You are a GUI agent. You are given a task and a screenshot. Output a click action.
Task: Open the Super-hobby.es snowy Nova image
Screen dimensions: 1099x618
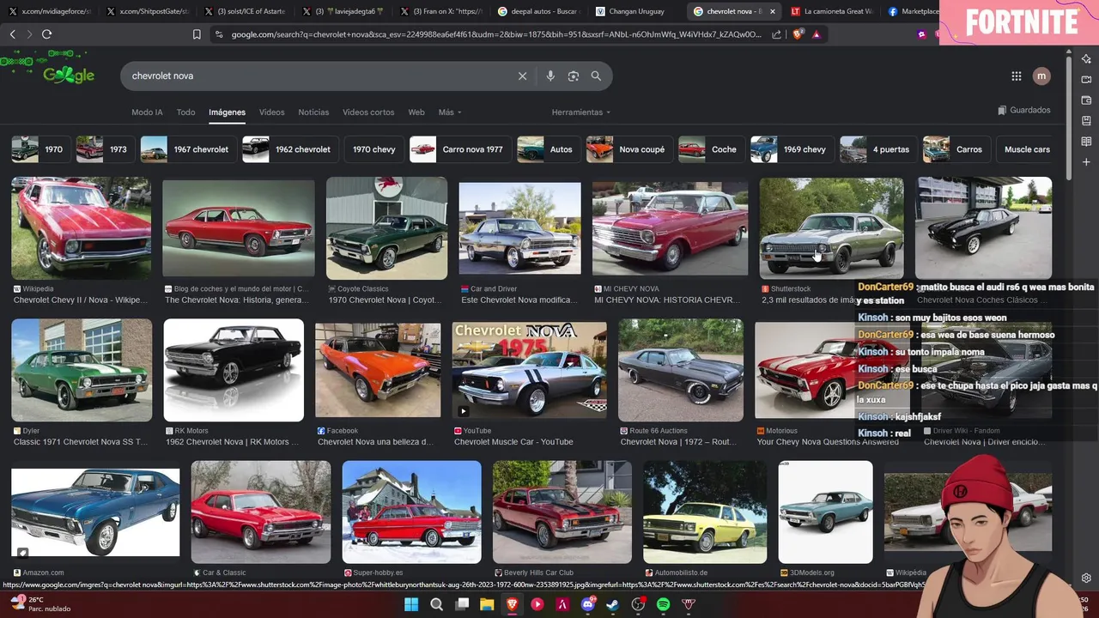(412, 512)
